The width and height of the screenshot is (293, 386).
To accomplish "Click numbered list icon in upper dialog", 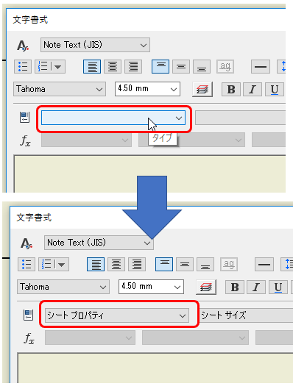I will 43,66.
